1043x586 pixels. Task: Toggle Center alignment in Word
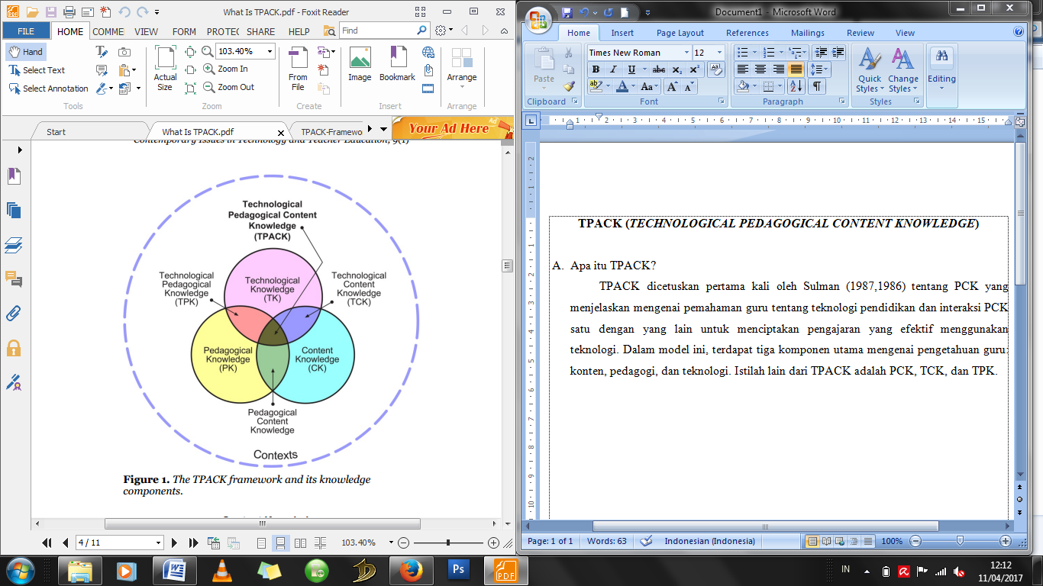760,69
